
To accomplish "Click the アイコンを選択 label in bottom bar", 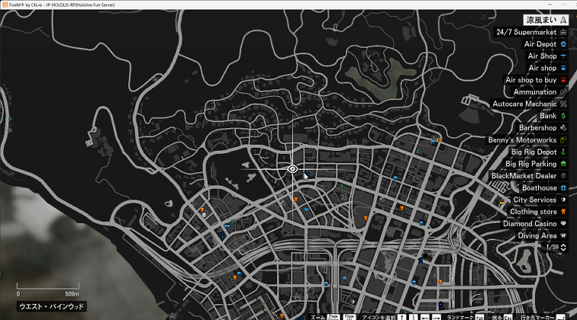I will [379, 318].
